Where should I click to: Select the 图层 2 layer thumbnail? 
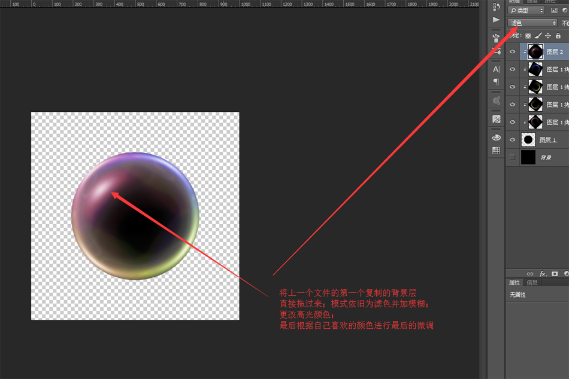coord(535,52)
